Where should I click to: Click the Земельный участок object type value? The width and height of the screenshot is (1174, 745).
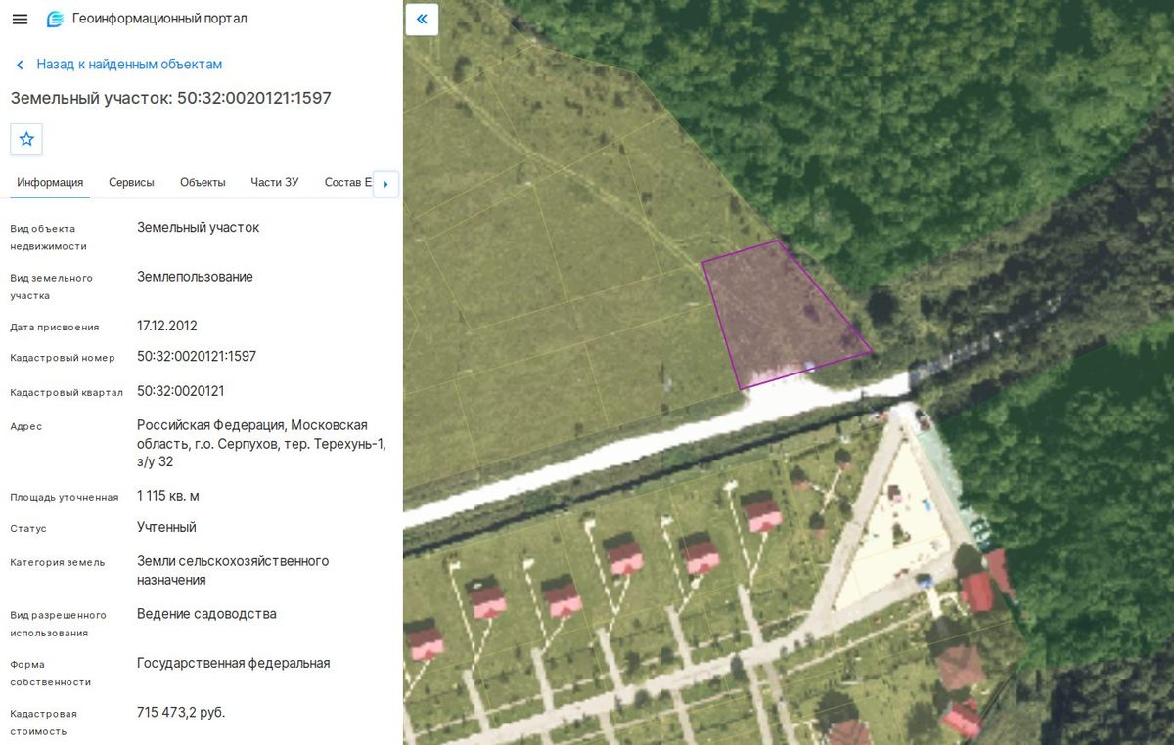[199, 227]
